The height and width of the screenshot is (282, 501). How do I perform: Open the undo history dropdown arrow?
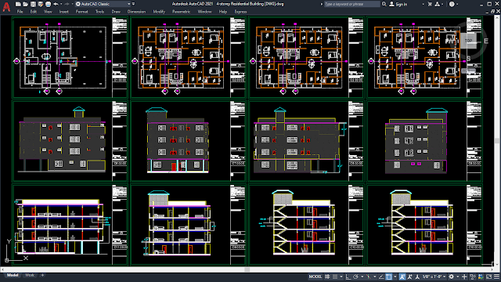61,4
